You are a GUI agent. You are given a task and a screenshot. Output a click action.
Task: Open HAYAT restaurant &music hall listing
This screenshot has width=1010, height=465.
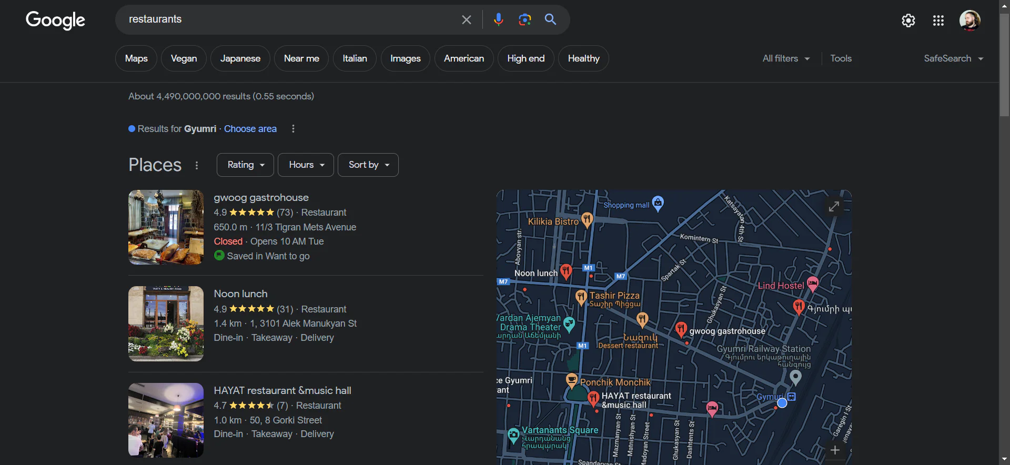point(282,391)
